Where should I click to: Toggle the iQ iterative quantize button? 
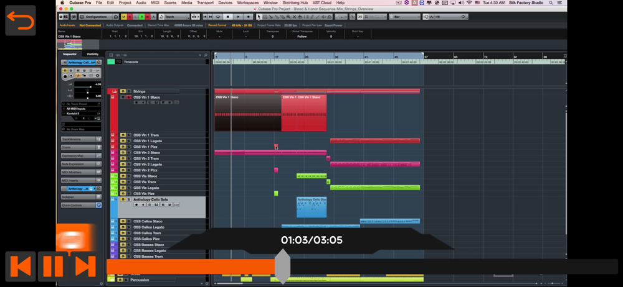(426, 17)
